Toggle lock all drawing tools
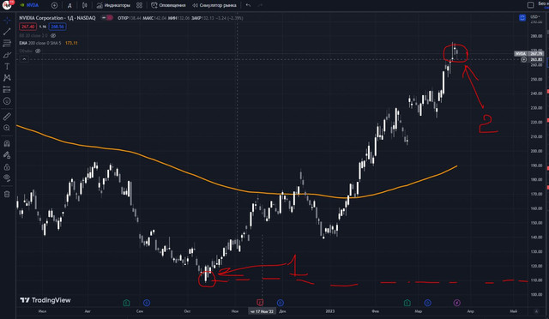The height and width of the screenshot is (319, 549). click(x=7, y=167)
